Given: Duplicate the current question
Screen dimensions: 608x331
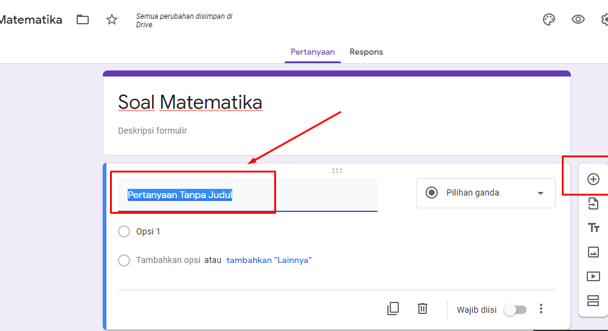Looking at the screenshot, I should pos(393,309).
